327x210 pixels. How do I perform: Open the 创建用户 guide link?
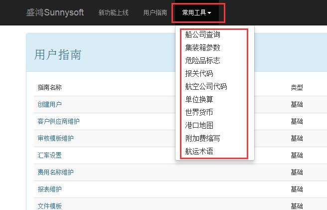tap(50, 105)
